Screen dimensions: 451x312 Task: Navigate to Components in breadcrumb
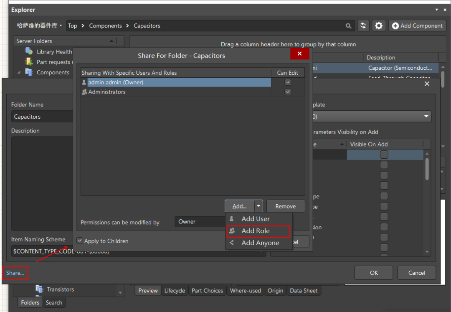[x=105, y=25]
